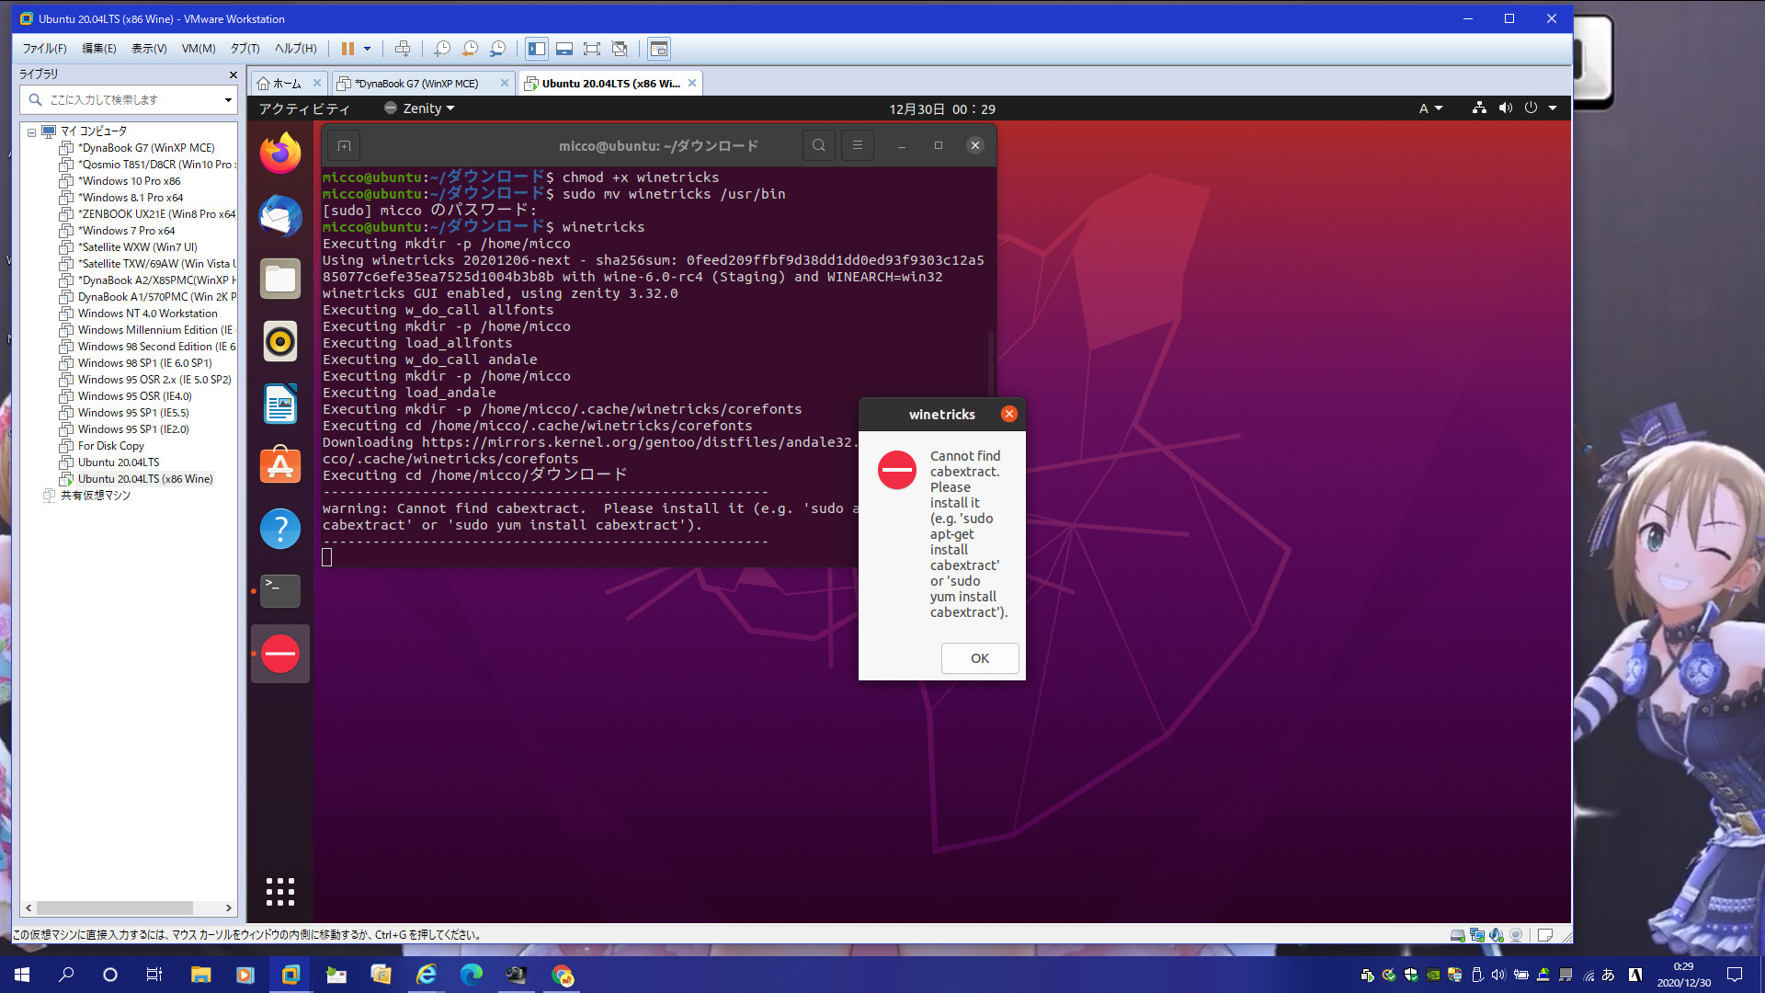Click the Zenity error icon in the dock

[280, 654]
